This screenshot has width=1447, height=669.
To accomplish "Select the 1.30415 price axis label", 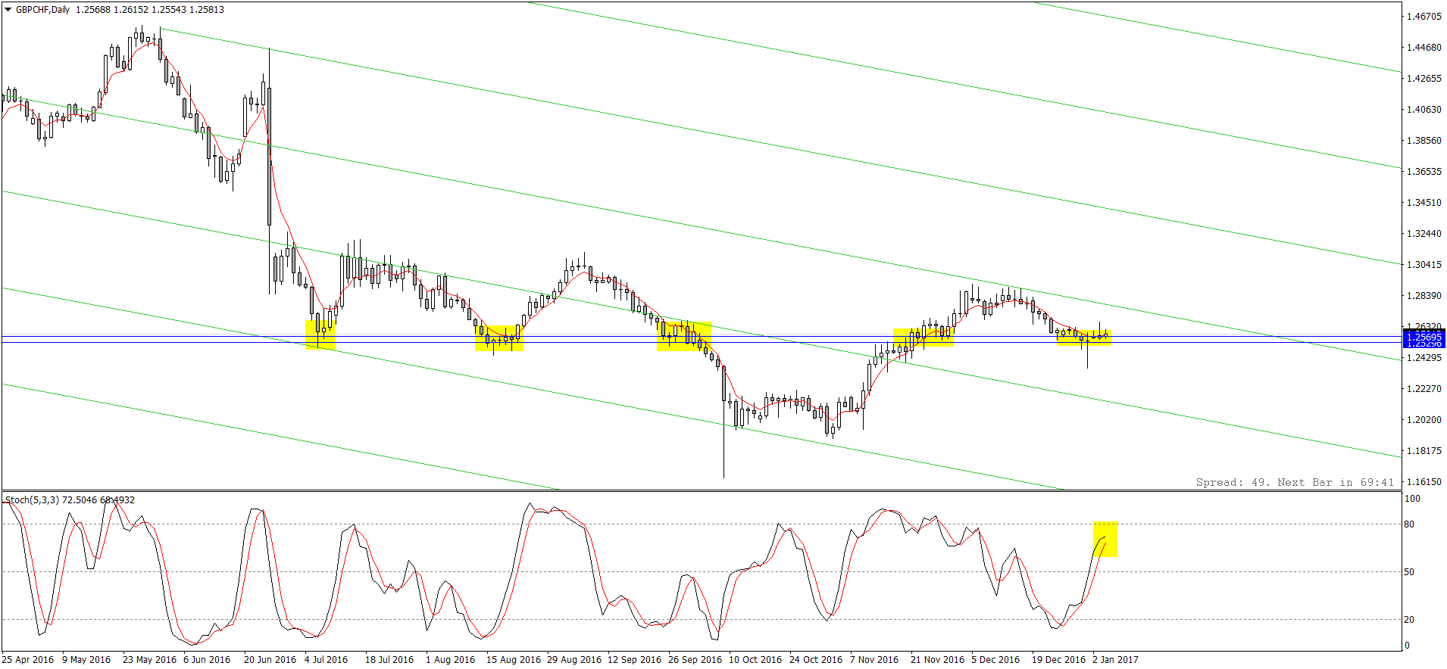I will 1424,264.
